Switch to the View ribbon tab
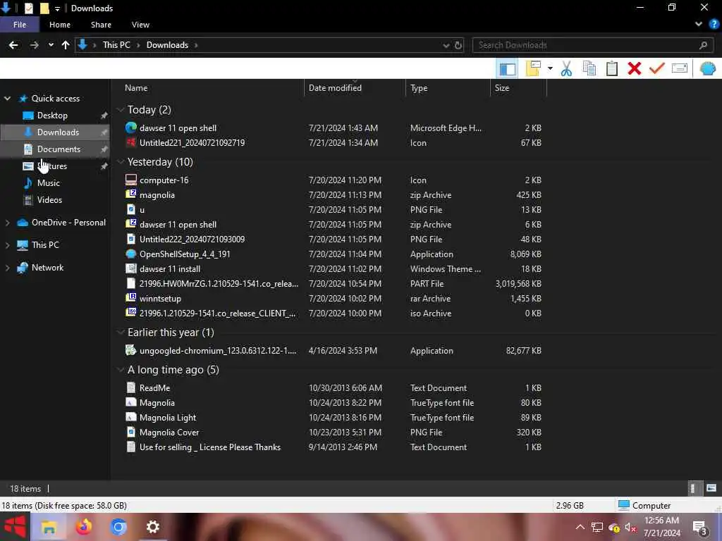The height and width of the screenshot is (541, 722). pos(140,25)
